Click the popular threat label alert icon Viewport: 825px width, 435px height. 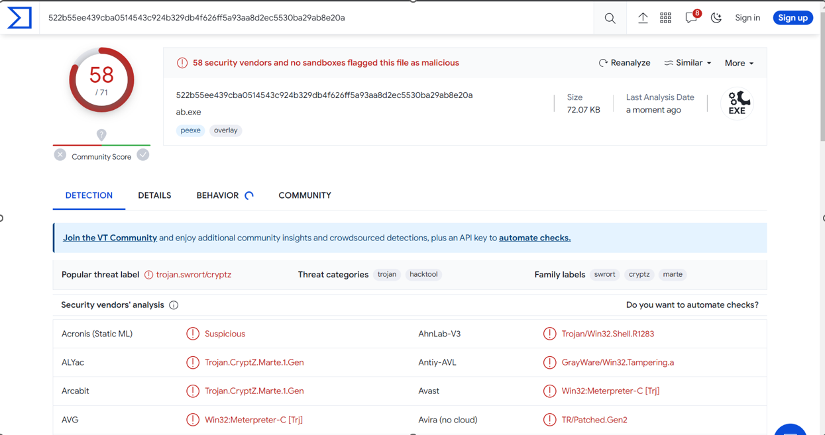click(148, 275)
